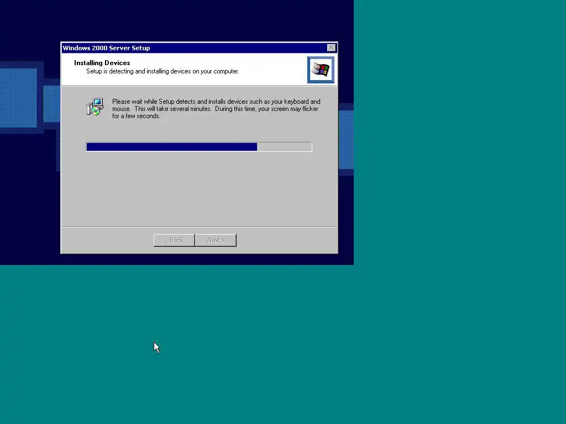Click the Windows 2000 Server Setup title bar

(x=199, y=48)
